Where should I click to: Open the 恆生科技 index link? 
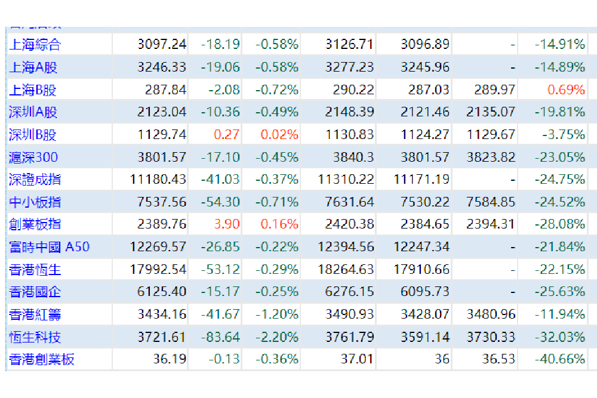[35, 337]
